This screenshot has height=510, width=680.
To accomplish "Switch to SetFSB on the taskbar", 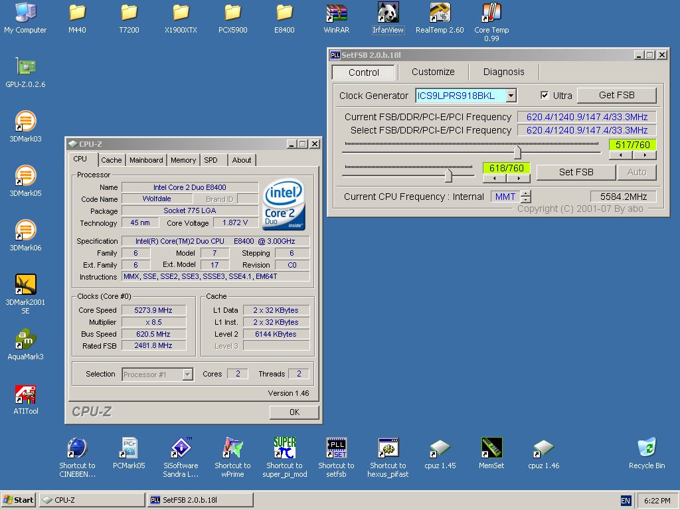I will point(201,500).
